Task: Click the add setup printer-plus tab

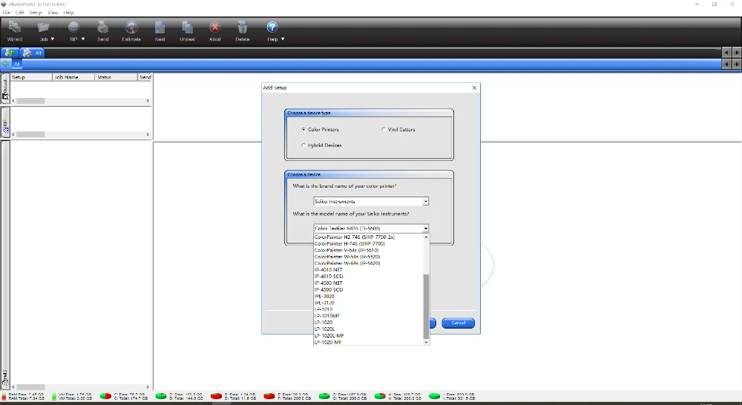Action: (x=9, y=53)
